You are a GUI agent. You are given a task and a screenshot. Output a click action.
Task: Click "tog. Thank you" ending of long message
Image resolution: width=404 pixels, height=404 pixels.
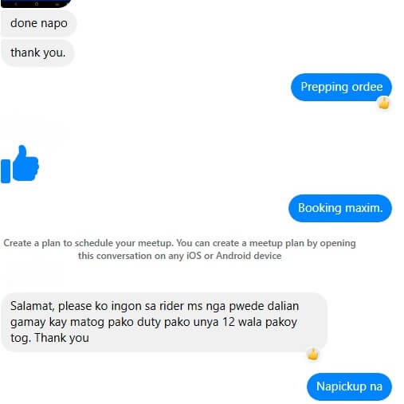coord(49,338)
